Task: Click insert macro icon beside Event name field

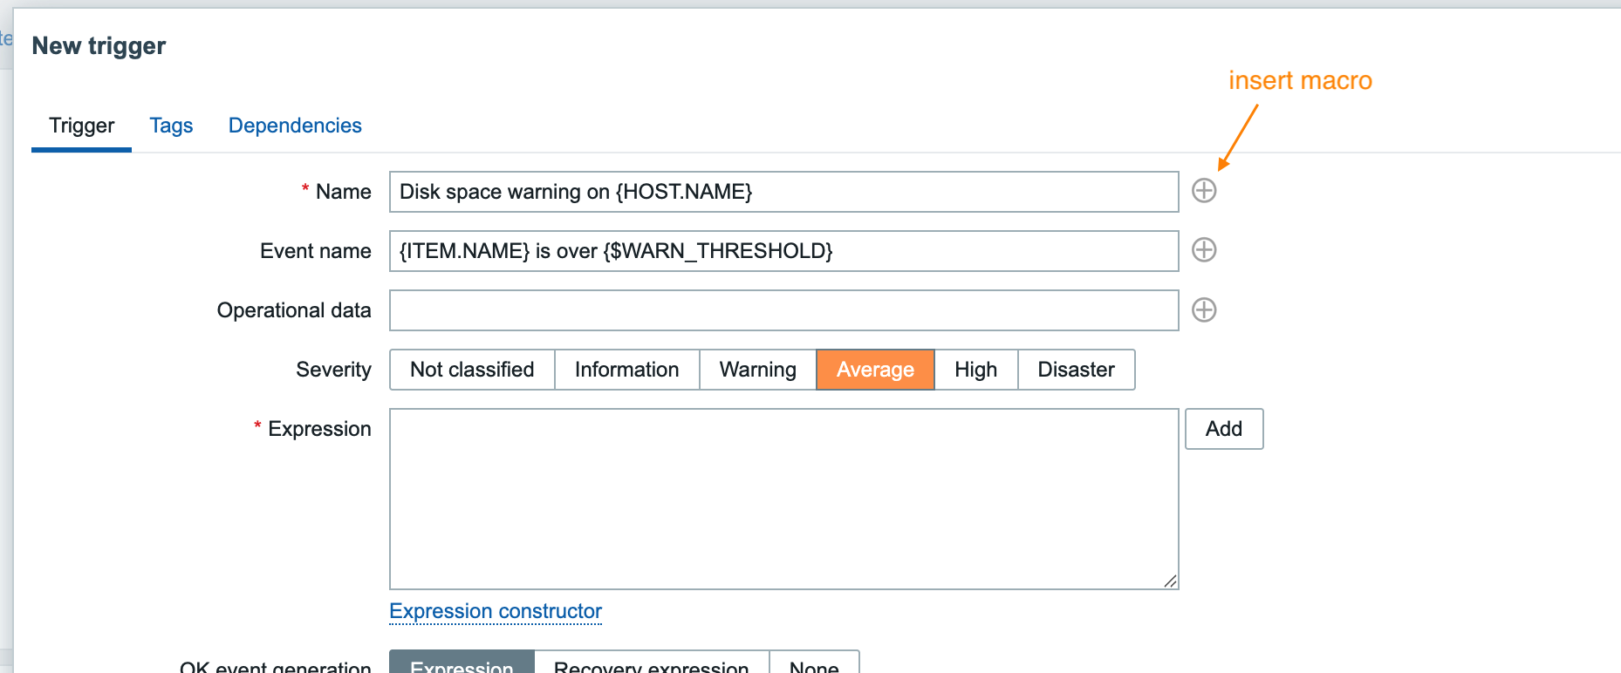Action: pyautogui.click(x=1204, y=250)
